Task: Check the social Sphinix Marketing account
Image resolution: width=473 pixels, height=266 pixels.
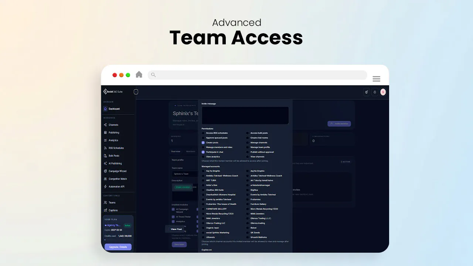Action: pos(203,232)
